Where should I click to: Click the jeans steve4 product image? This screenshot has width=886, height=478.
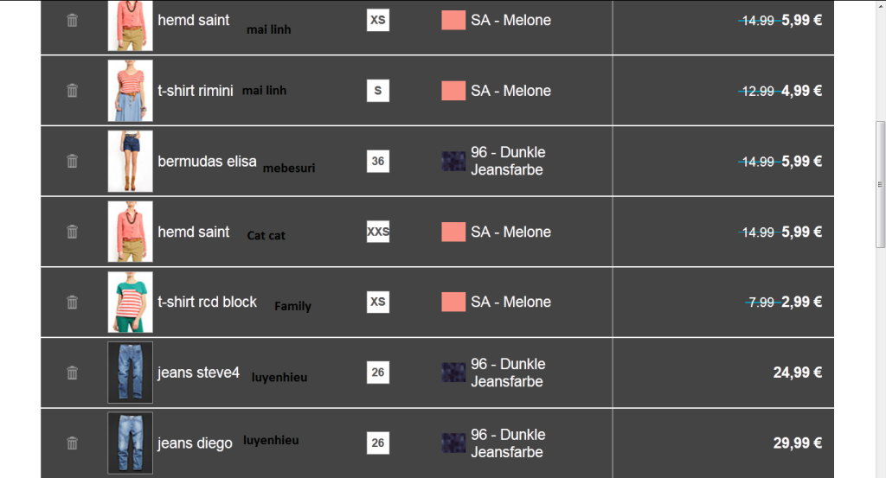coord(130,373)
